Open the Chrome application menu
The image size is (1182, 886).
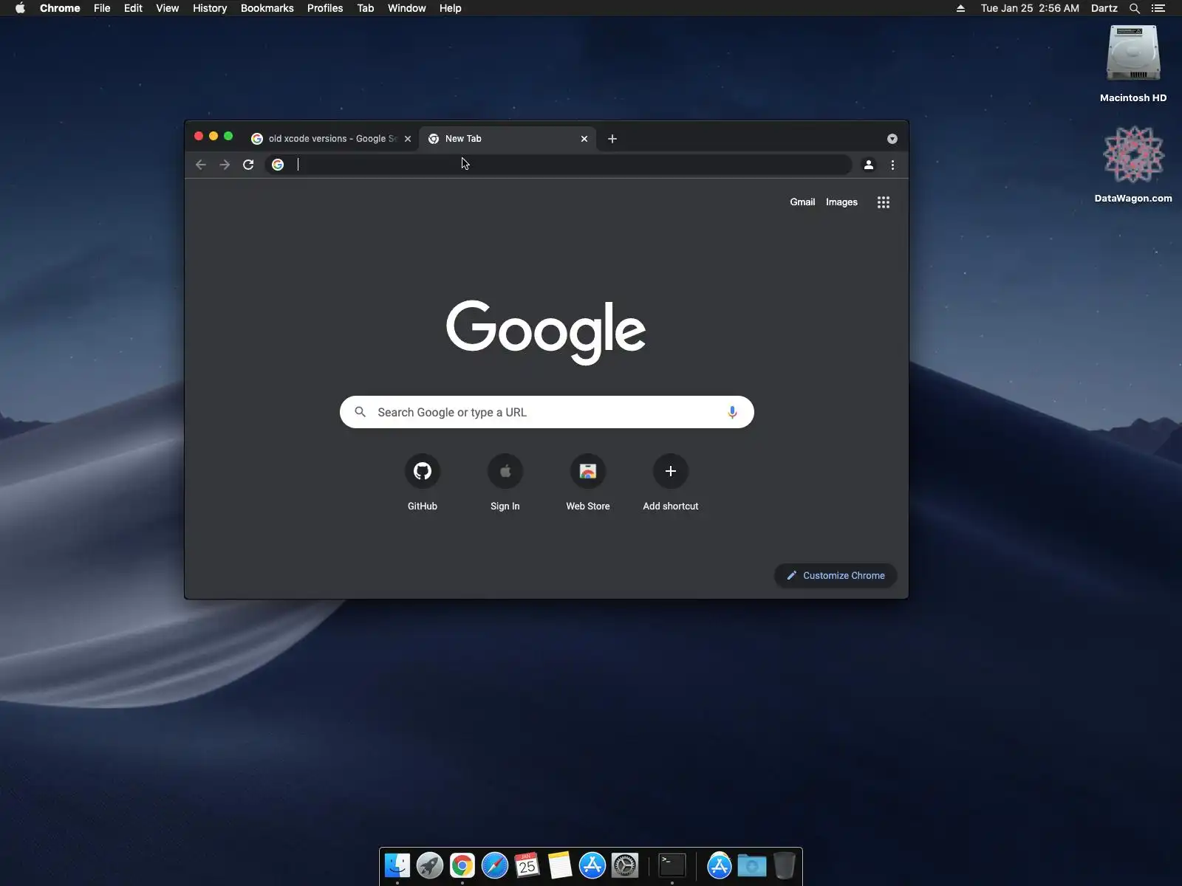pyautogui.click(x=60, y=8)
